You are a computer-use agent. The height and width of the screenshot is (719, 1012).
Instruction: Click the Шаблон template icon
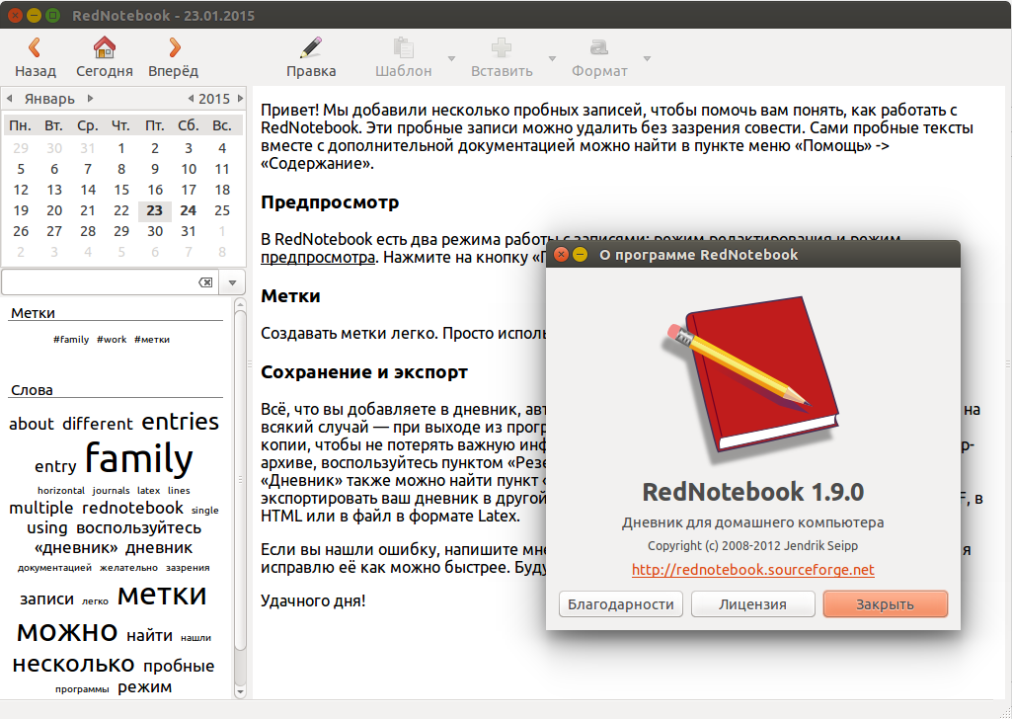click(404, 48)
